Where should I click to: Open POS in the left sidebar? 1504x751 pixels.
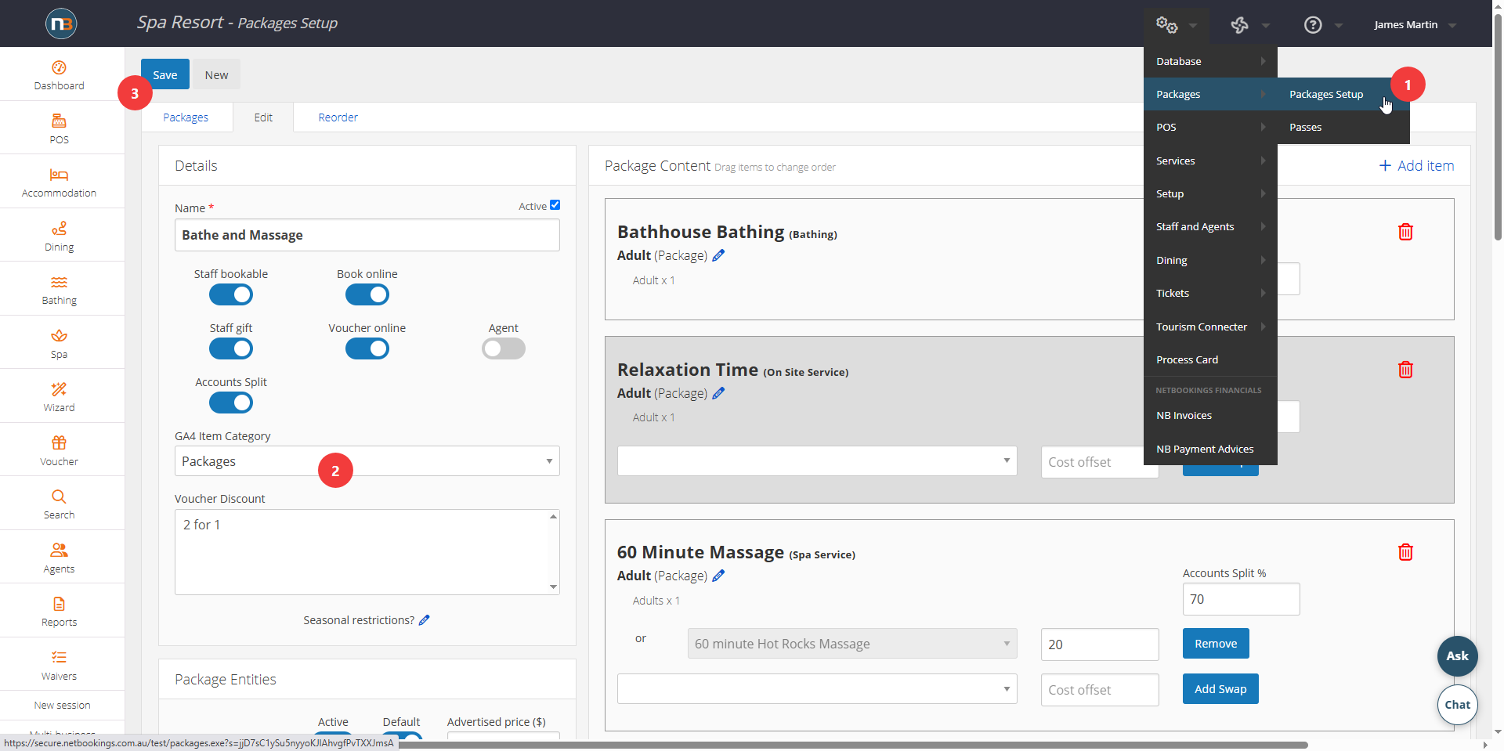(59, 129)
